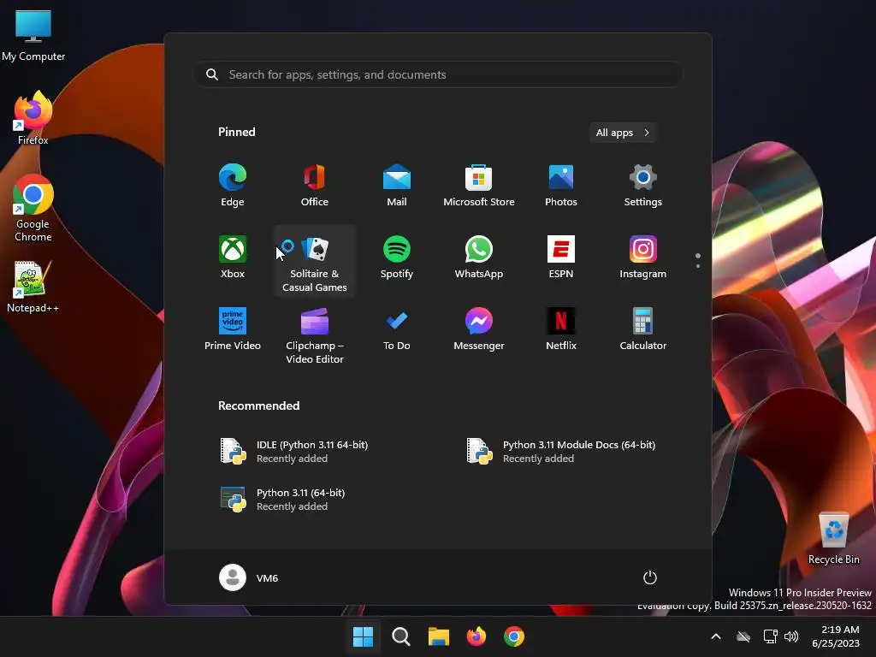Open the Mail app
Screen dimensions: 876x657
click(x=397, y=186)
